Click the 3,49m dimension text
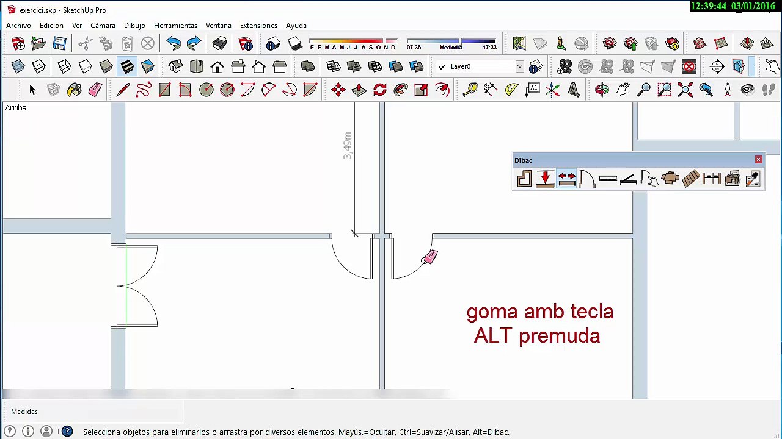The height and width of the screenshot is (439, 782). pos(348,146)
